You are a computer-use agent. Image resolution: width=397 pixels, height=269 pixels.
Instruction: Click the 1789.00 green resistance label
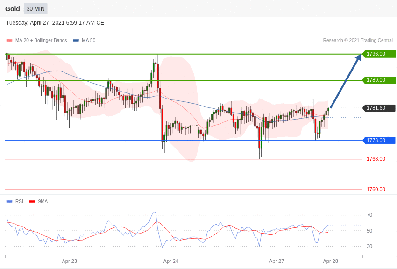click(379, 80)
